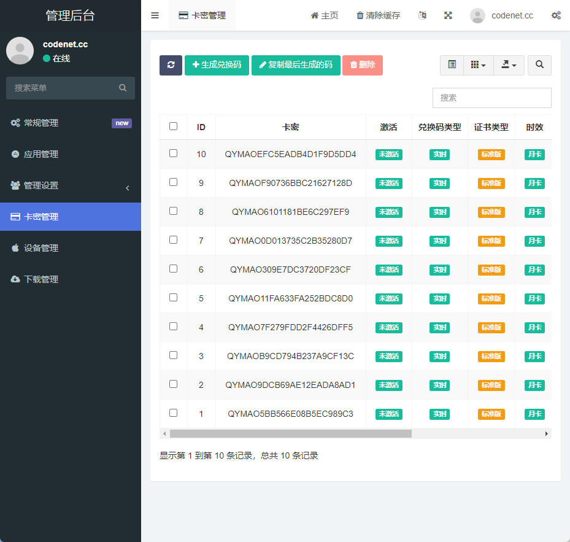Focus the table 搜索 input field

[492, 98]
